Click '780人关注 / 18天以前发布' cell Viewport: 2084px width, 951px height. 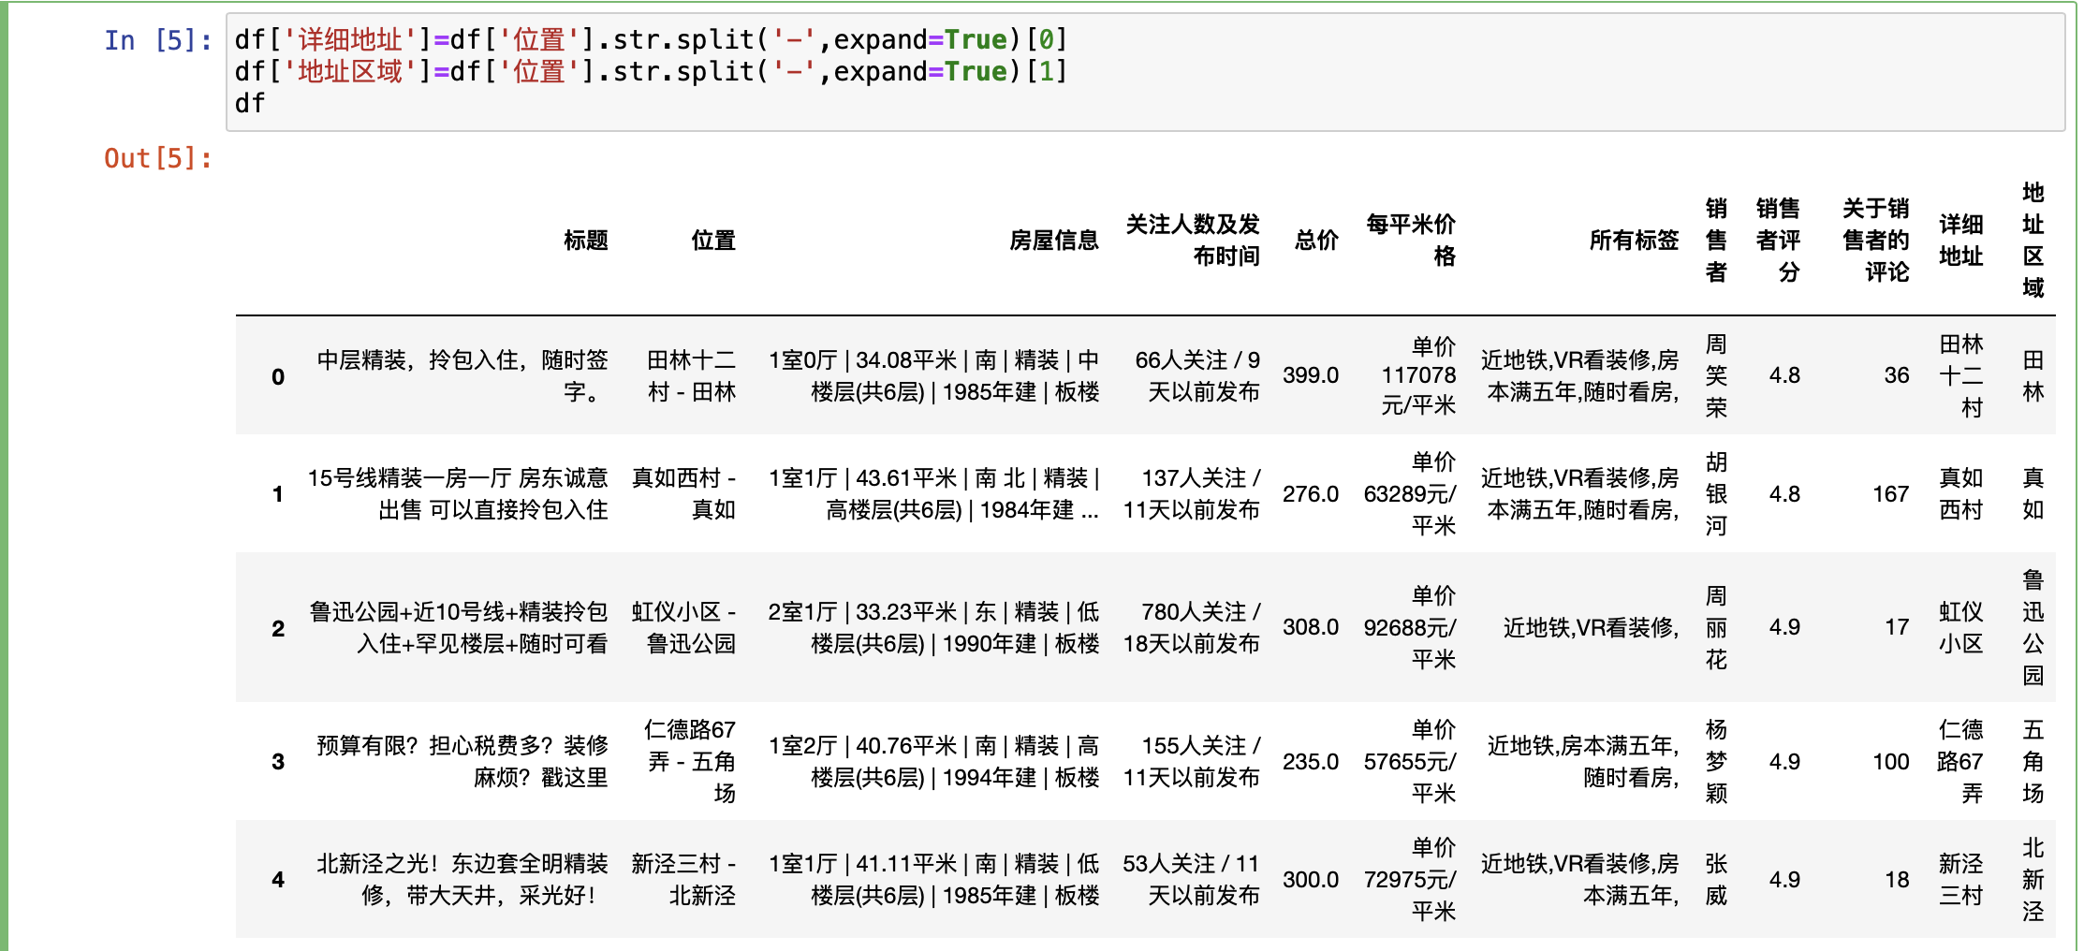[1192, 628]
